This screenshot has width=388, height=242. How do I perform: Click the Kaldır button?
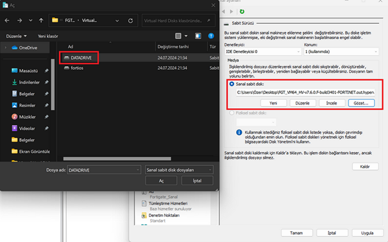[x=366, y=166]
